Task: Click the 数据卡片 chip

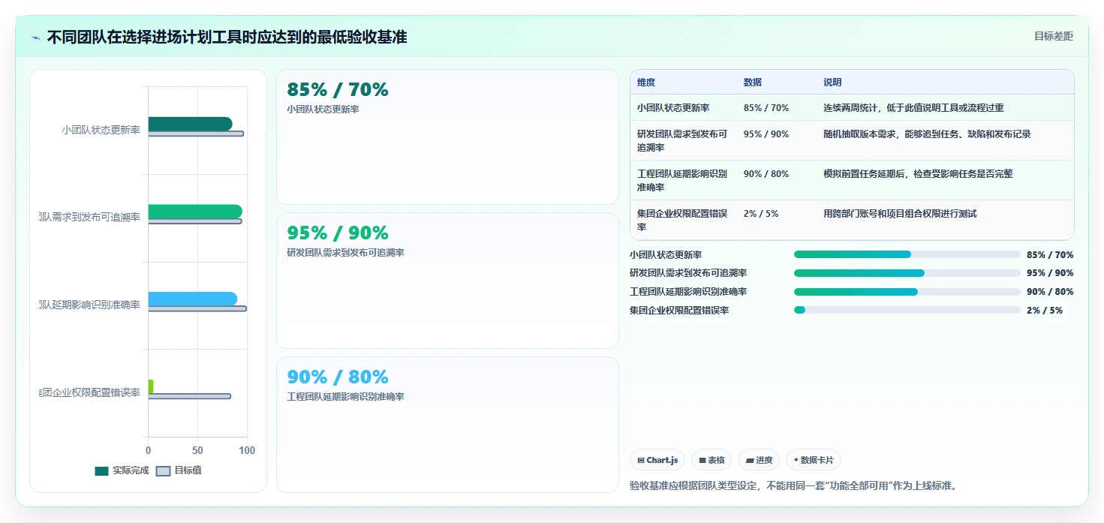Action: click(814, 460)
